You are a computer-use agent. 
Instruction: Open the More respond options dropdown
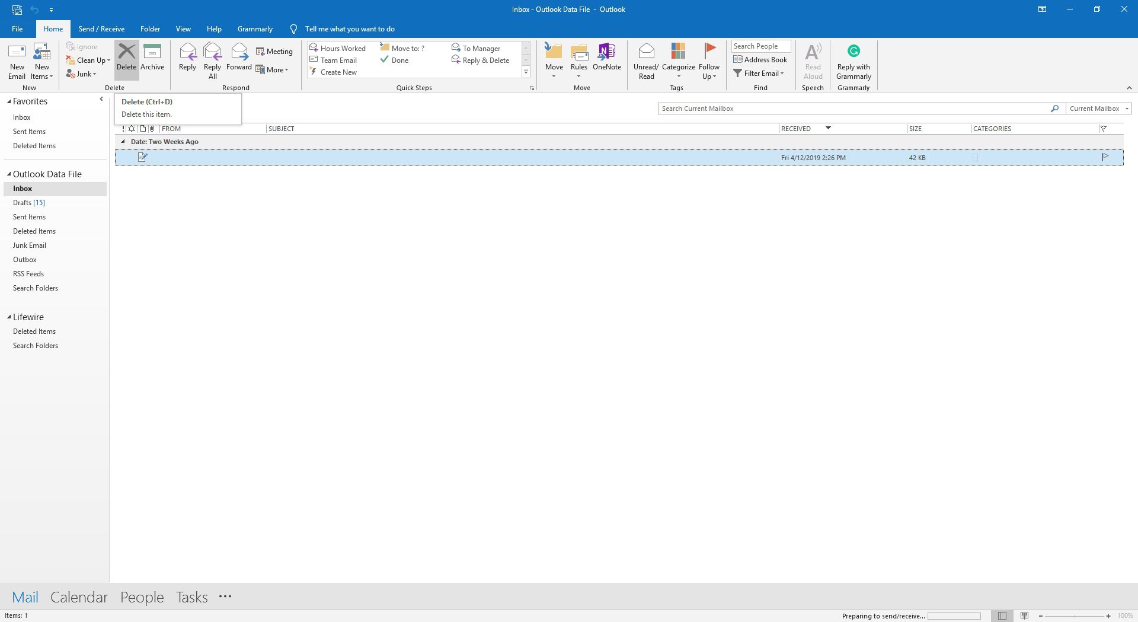coord(272,70)
